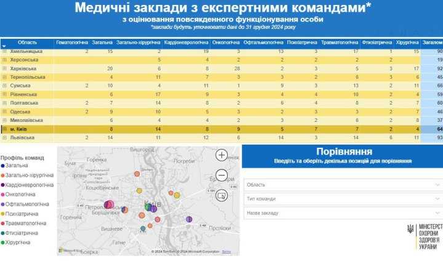Image resolution: width=443 pixels, height=277 pixels.
Task: Click Львівська Фтизіатрична value 6
Action: [x=391, y=138]
